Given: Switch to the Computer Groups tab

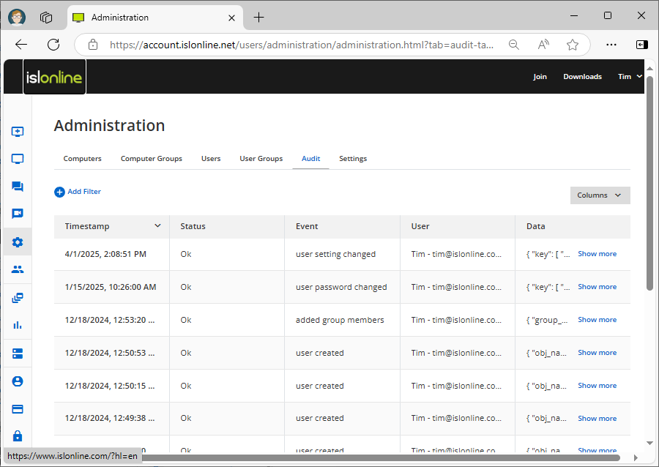Looking at the screenshot, I should tap(151, 159).
